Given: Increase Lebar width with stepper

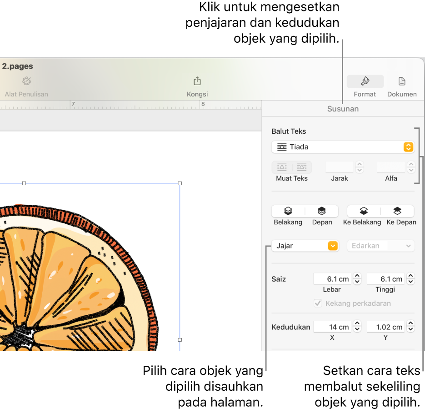Looking at the screenshot, I should click(357, 276).
